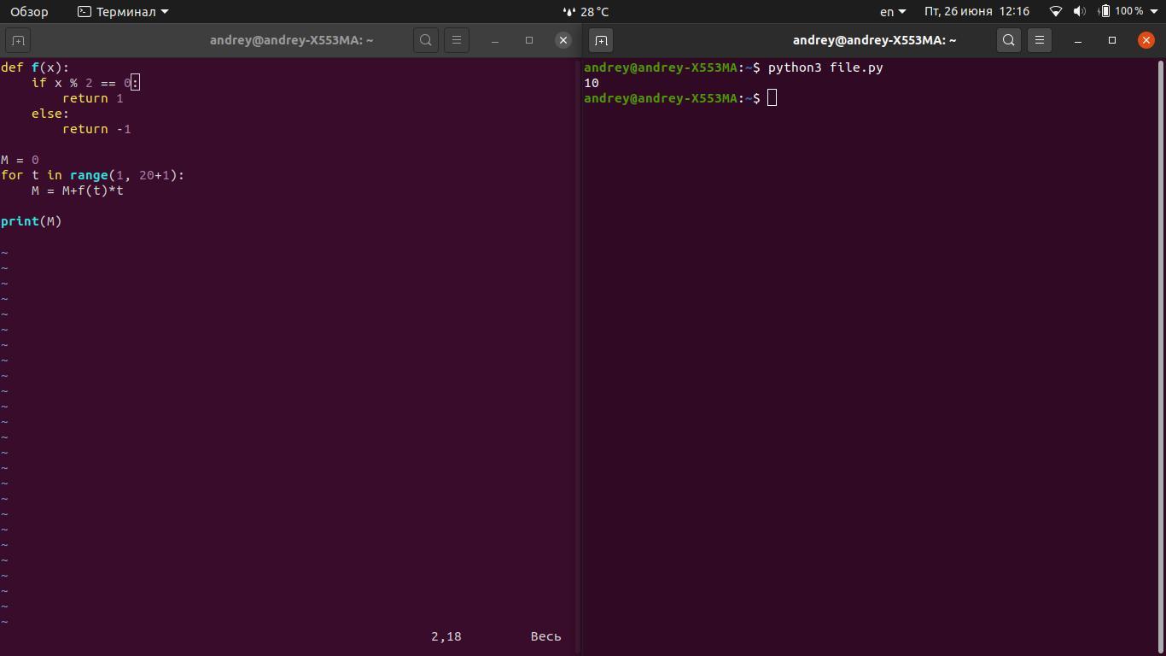Click the empty prompt cursor in right terminal
Screen dimensions: 1166x656
click(772, 98)
